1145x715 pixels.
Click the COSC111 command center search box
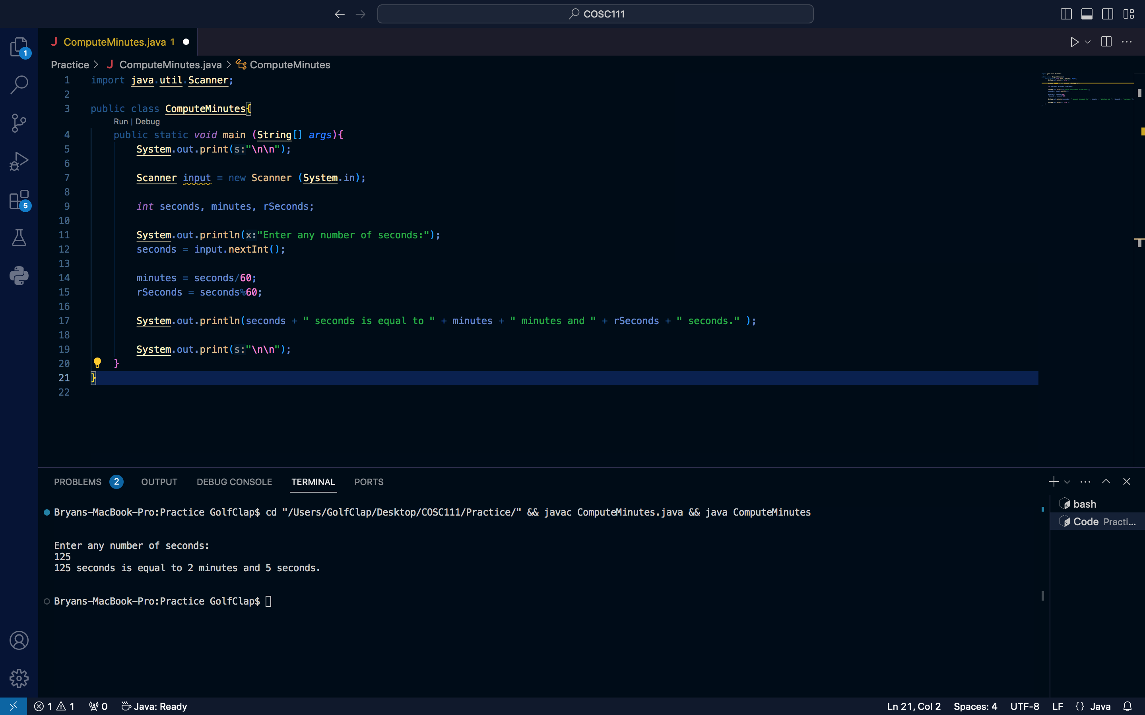tap(595, 14)
